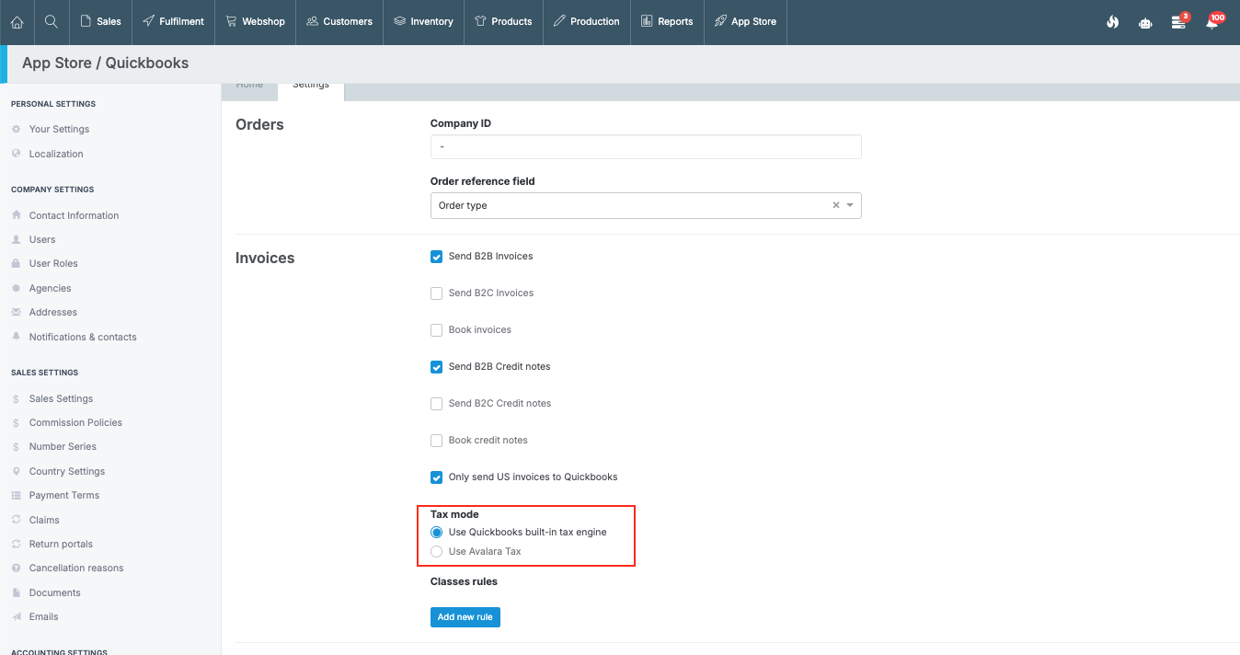Switch to the Home tab
This screenshot has width=1240, height=655.
click(x=249, y=85)
